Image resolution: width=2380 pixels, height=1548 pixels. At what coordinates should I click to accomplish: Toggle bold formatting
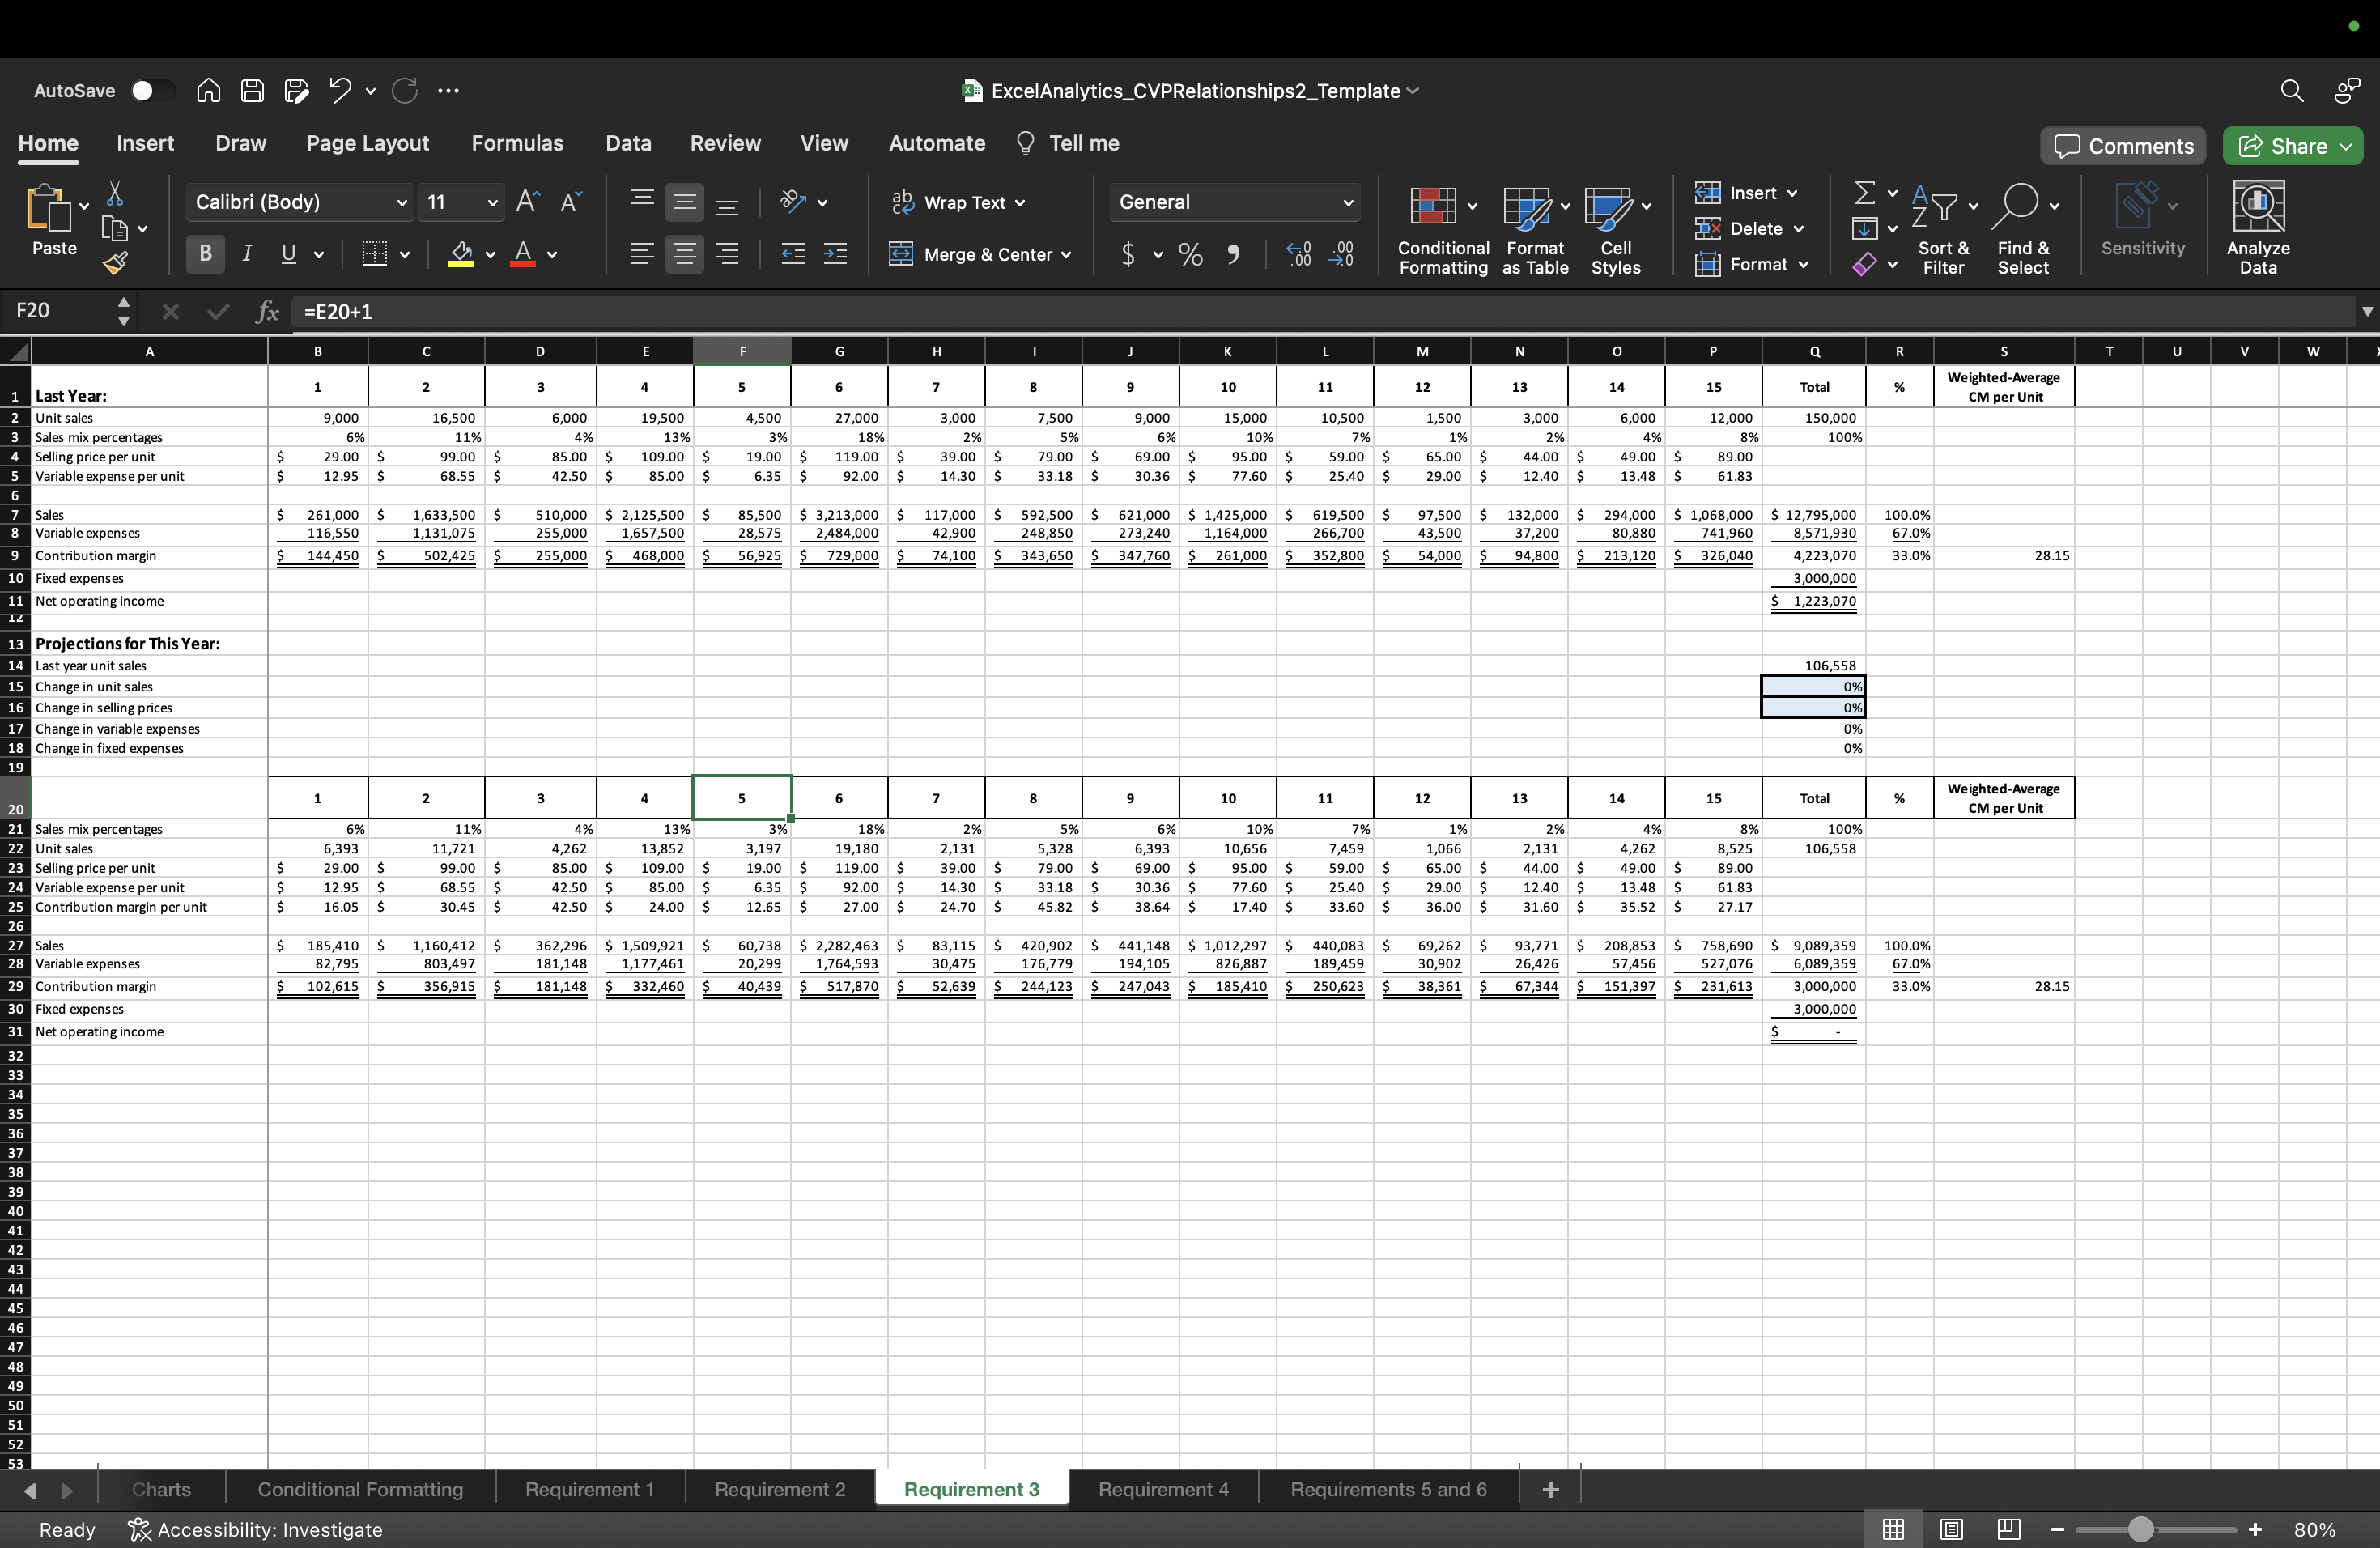click(204, 253)
